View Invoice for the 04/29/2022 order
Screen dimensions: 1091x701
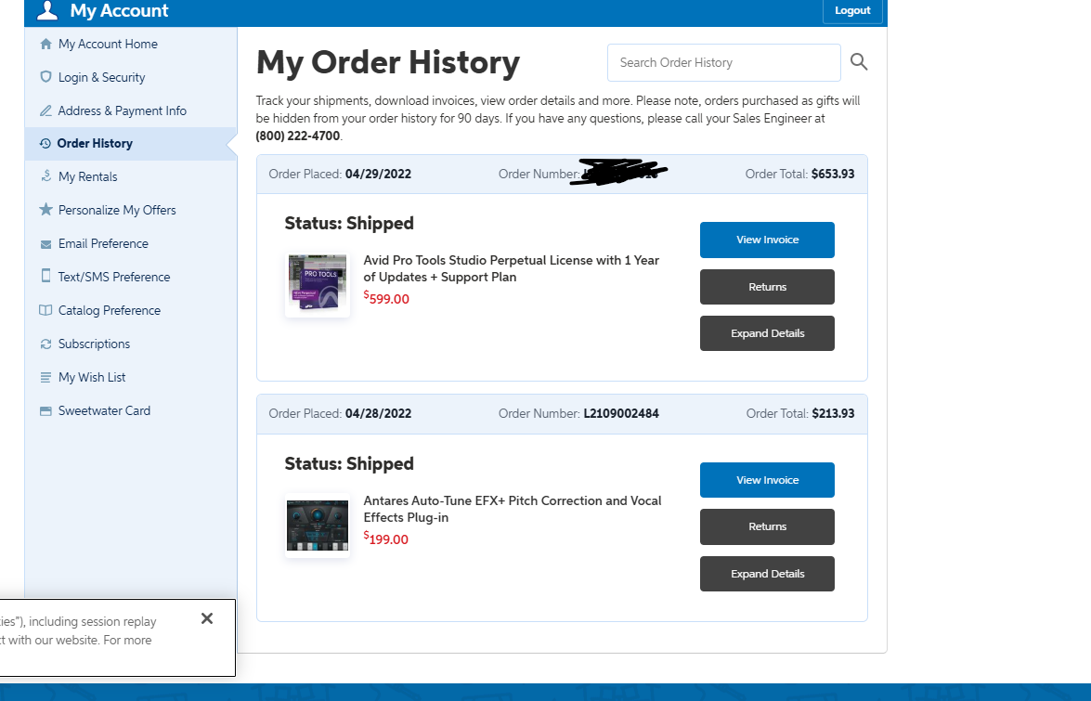767,240
